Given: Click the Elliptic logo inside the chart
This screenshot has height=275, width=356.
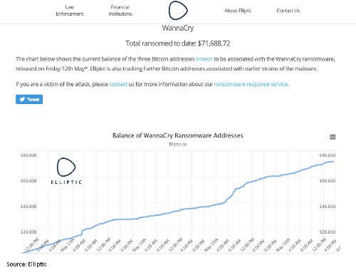Looking at the screenshot, I should pos(66,167).
